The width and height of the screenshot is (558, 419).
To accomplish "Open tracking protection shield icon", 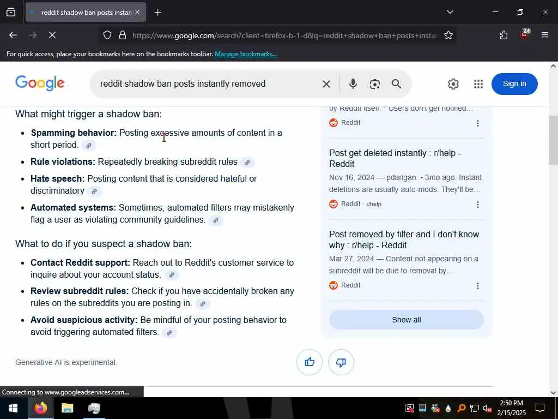I will point(107,35).
